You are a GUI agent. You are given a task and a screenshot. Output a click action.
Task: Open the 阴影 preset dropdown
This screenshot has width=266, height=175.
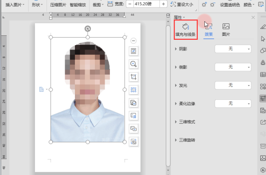[x=233, y=49]
